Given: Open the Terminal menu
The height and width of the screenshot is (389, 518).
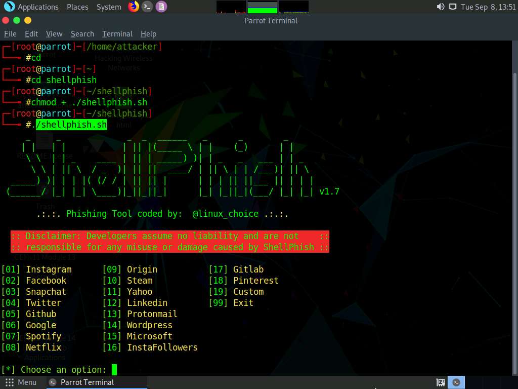Looking at the screenshot, I should (x=117, y=34).
